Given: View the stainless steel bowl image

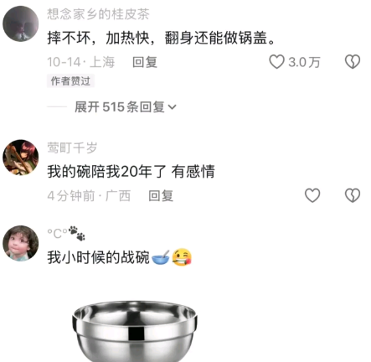Looking at the screenshot, I should [x=135, y=331].
